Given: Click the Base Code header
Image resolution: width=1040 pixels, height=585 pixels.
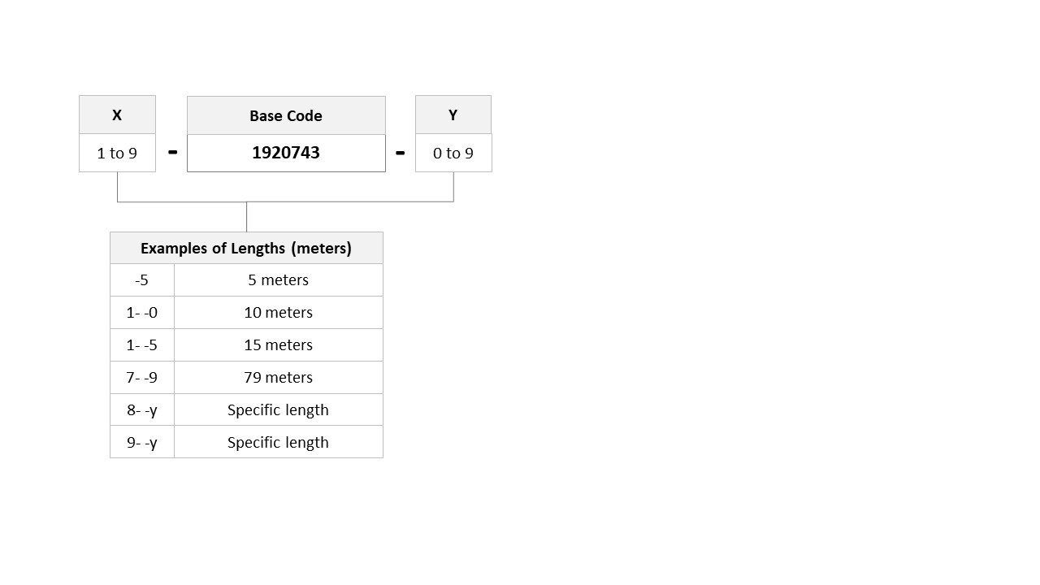Looking at the screenshot, I should 286,115.
